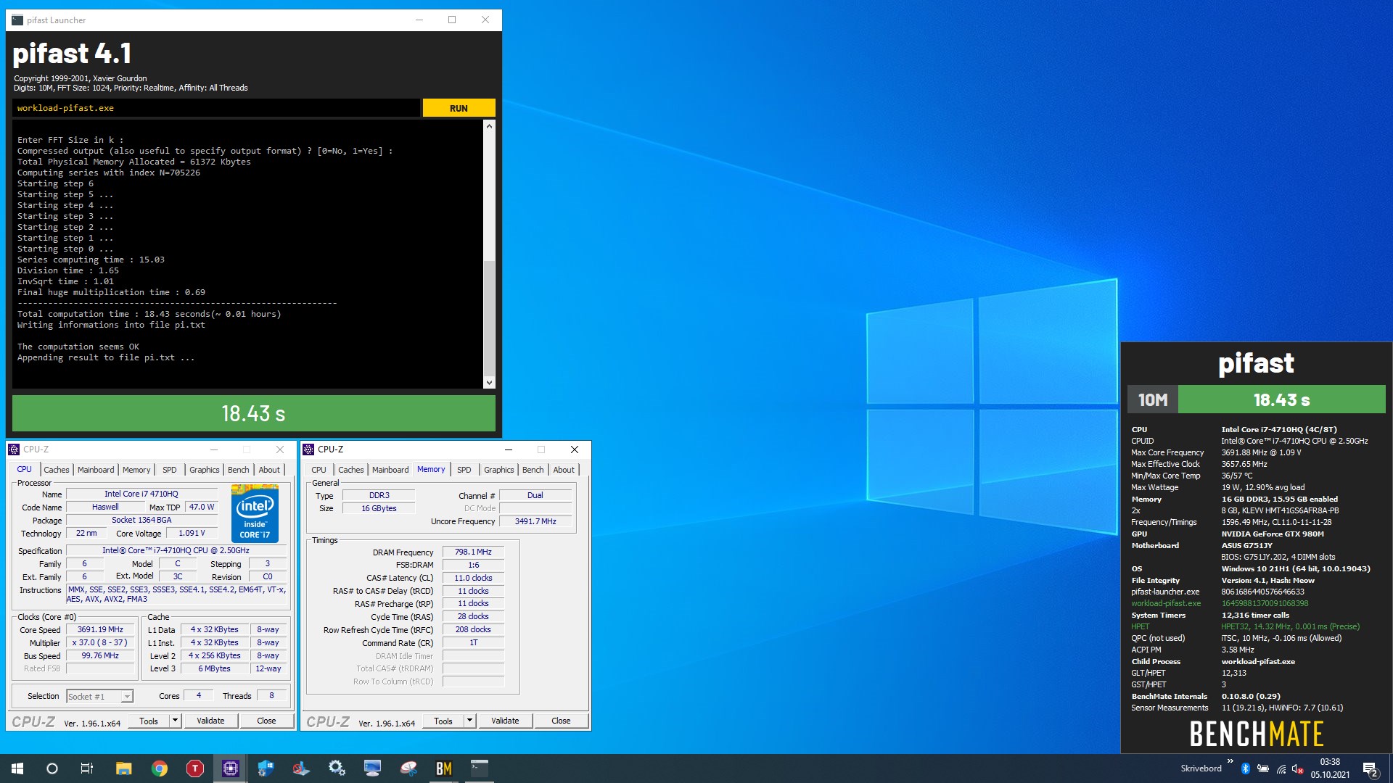Switch to BenchMate BM taskbar icon
Viewport: 1393px width, 783px height.
coord(443,768)
